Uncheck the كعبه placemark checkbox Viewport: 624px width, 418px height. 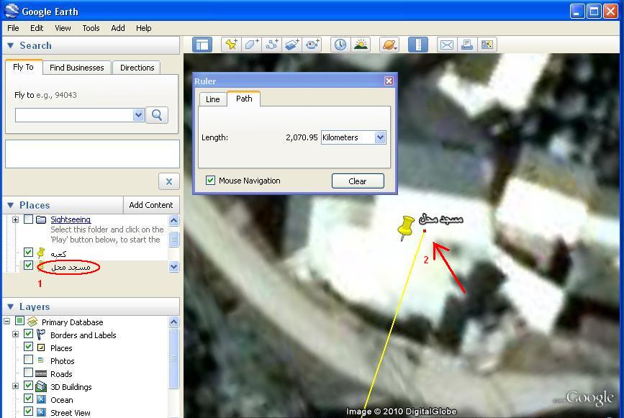click(28, 252)
